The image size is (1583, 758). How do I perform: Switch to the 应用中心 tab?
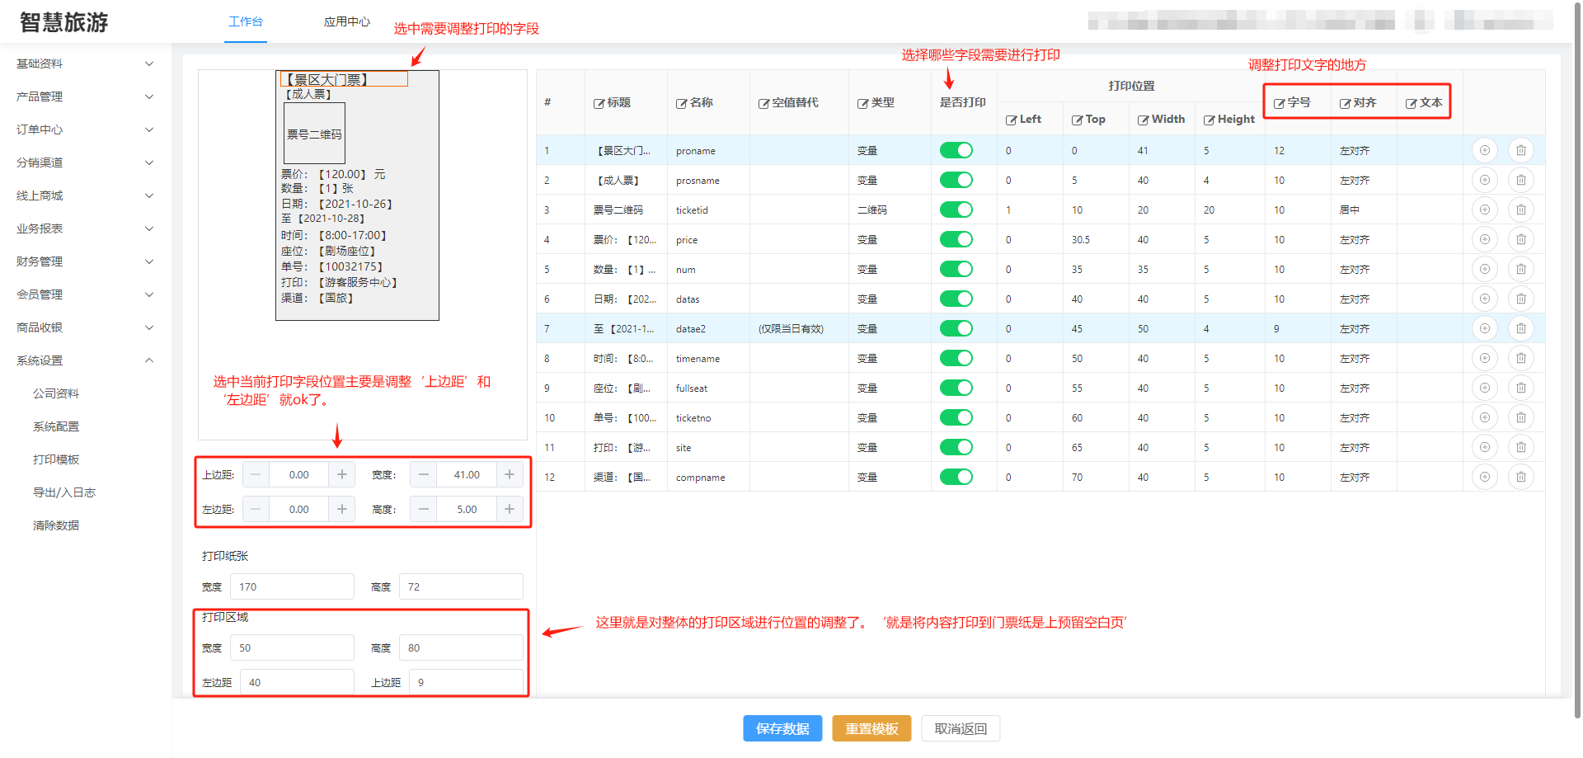[346, 21]
